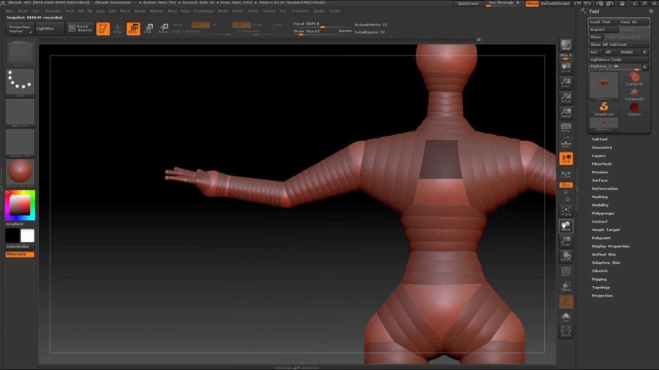Select the orange Move mode in top shelf
The width and height of the screenshot is (659, 370).
[133, 29]
